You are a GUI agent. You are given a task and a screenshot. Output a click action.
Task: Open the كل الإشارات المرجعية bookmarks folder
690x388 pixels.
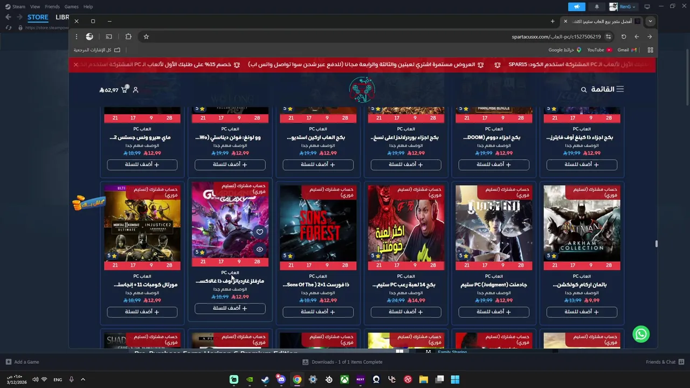click(96, 50)
